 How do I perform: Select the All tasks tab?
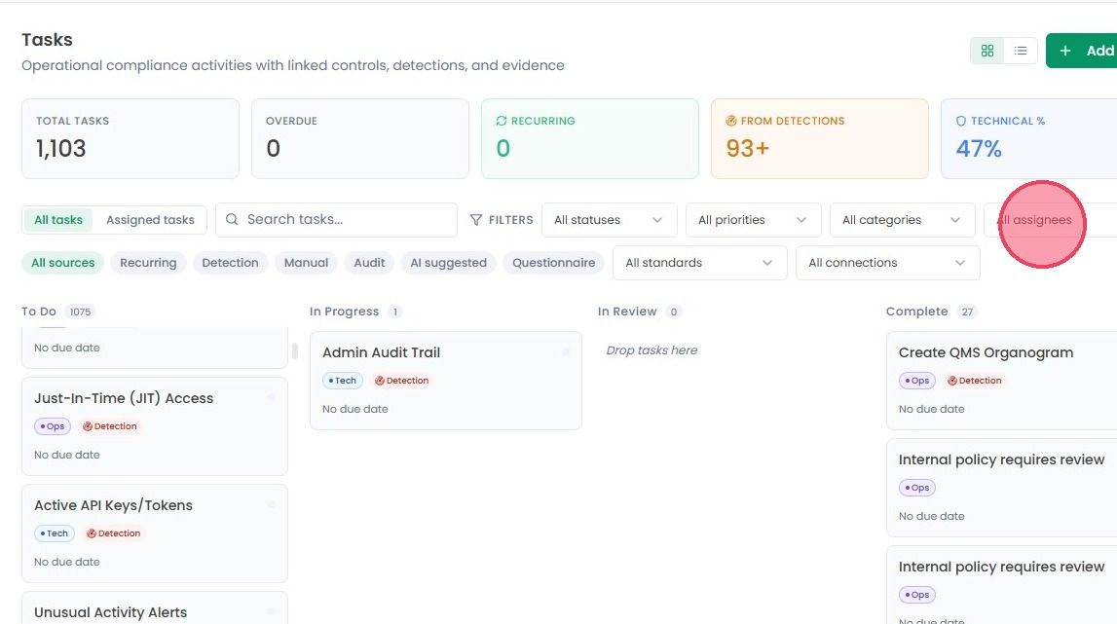pyautogui.click(x=58, y=220)
